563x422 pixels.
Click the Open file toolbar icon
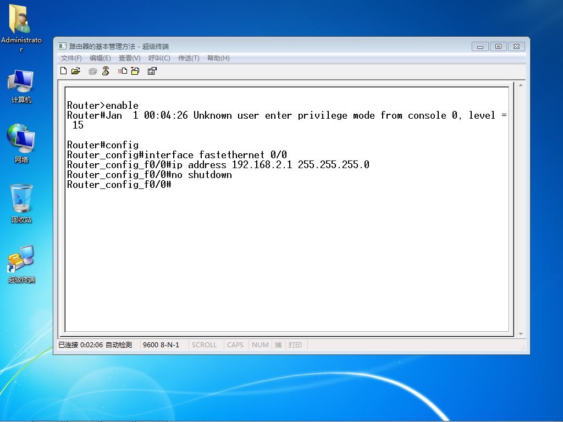76,71
